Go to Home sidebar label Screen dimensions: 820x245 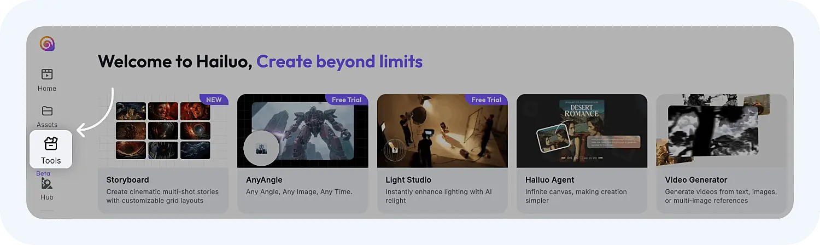(x=47, y=89)
